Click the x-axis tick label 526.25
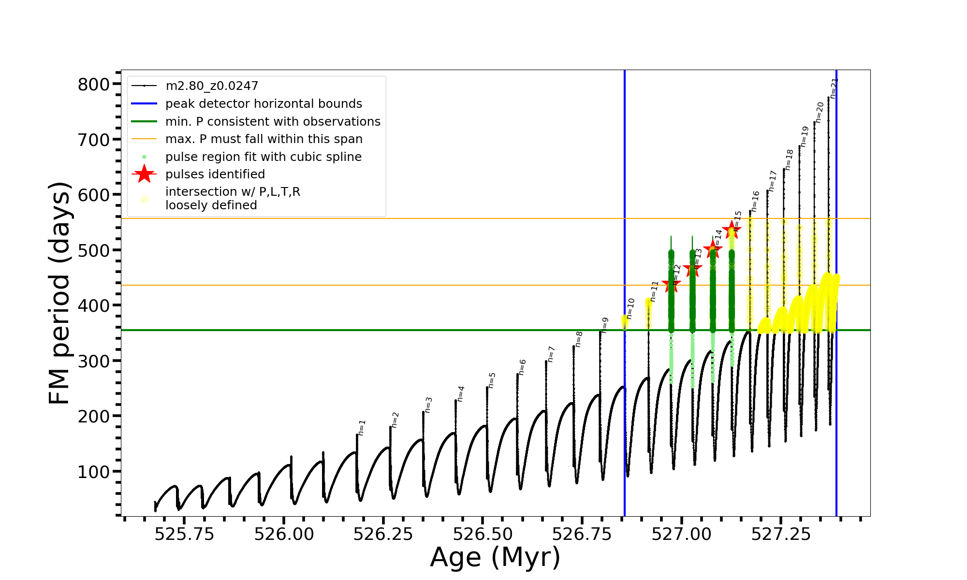The width and height of the screenshot is (967, 580). 383,534
